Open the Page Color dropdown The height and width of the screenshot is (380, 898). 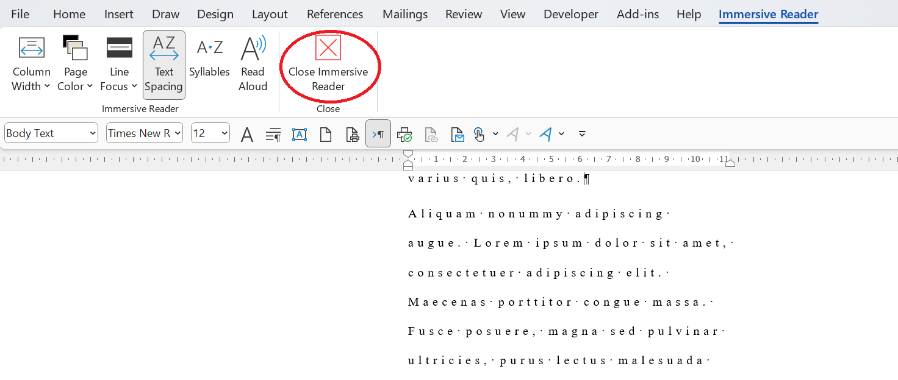pyautogui.click(x=75, y=65)
